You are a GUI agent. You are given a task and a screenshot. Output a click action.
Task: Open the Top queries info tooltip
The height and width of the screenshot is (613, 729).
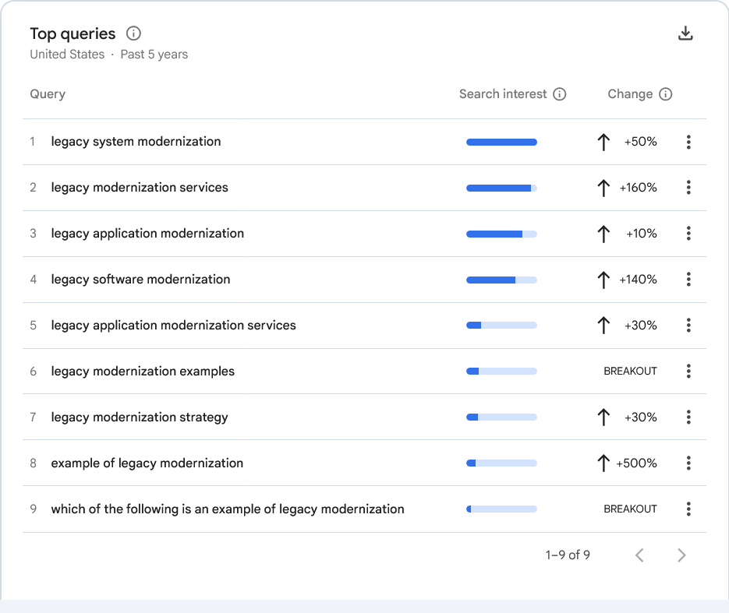133,33
